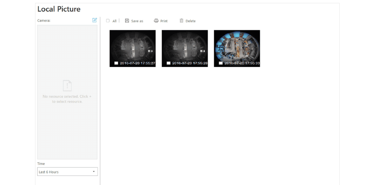This screenshot has width=367, height=185.
Task: Open the 17:55:27 grayscale fisheye thumbnail
Action: (x=133, y=48)
